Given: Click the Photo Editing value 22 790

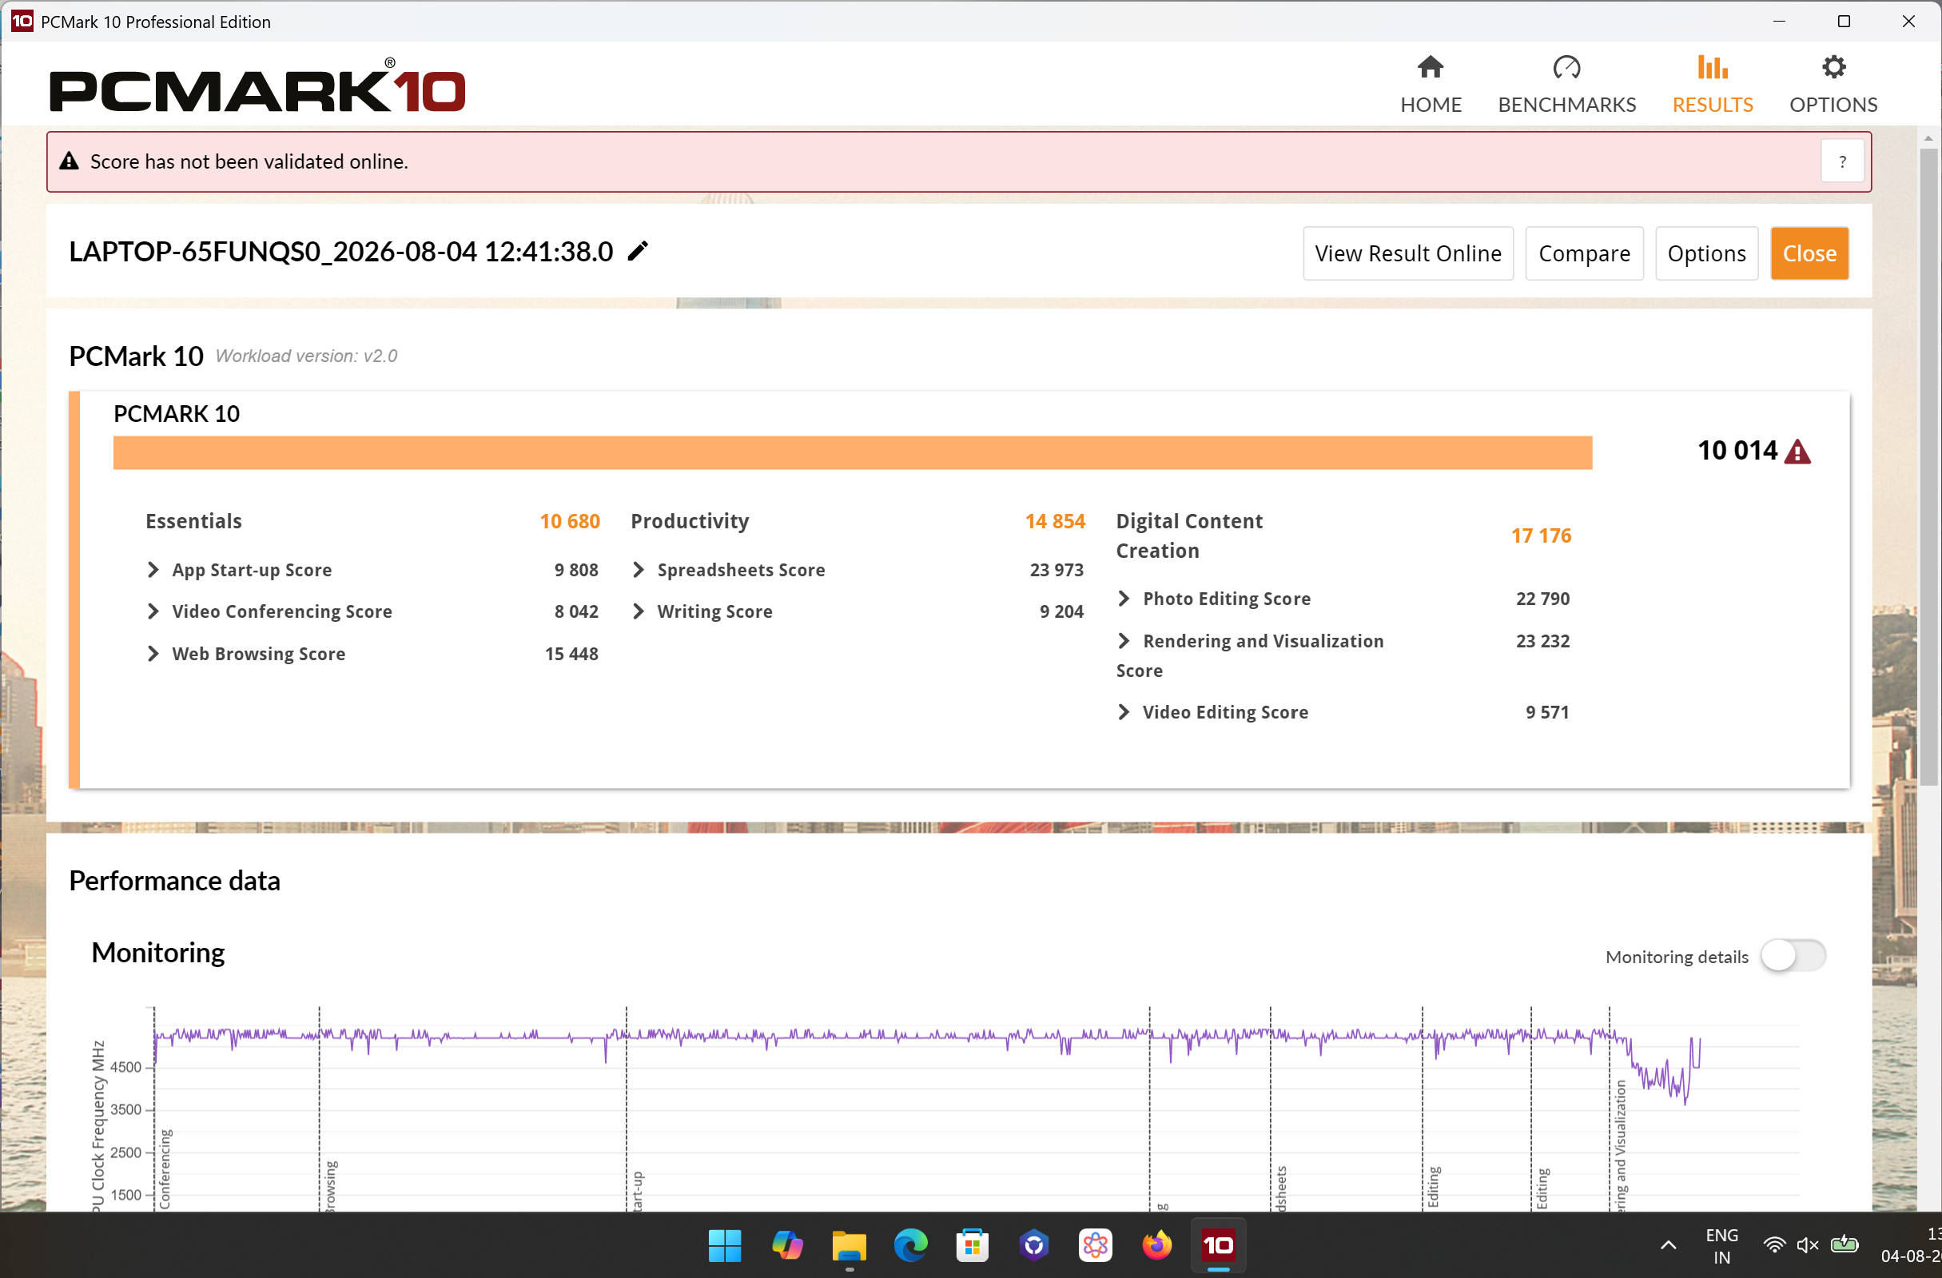Looking at the screenshot, I should pos(1542,598).
